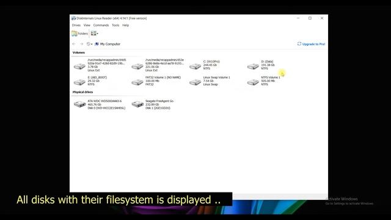Click the My Computer icon in the address bar
The width and height of the screenshot is (391, 220).
[x=97, y=44]
